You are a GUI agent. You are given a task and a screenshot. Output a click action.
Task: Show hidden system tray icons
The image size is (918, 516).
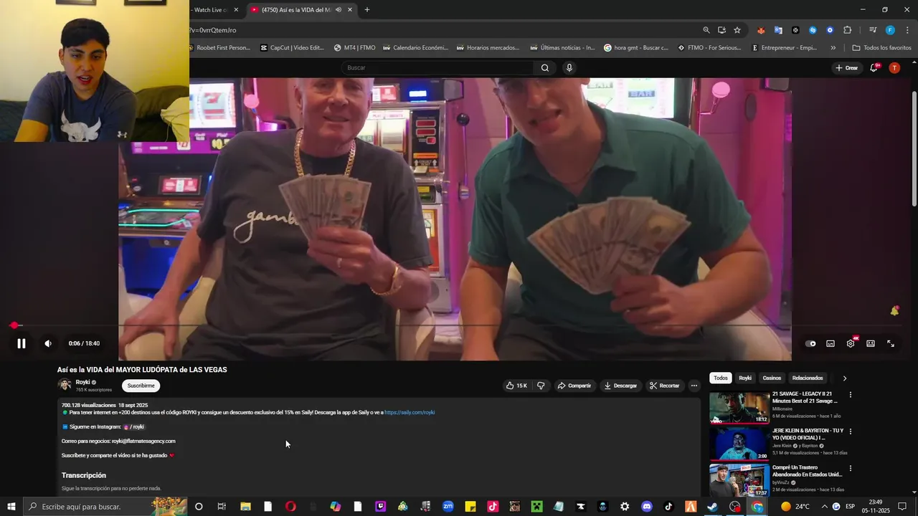click(823, 507)
